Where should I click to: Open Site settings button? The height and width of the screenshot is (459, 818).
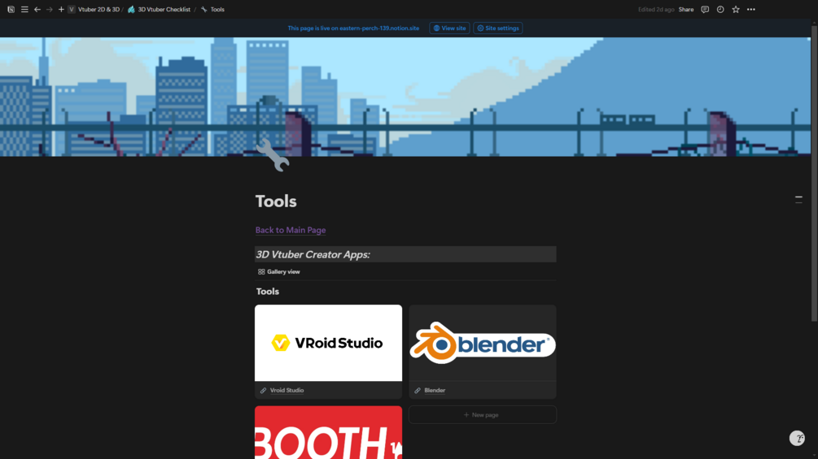[497, 28]
